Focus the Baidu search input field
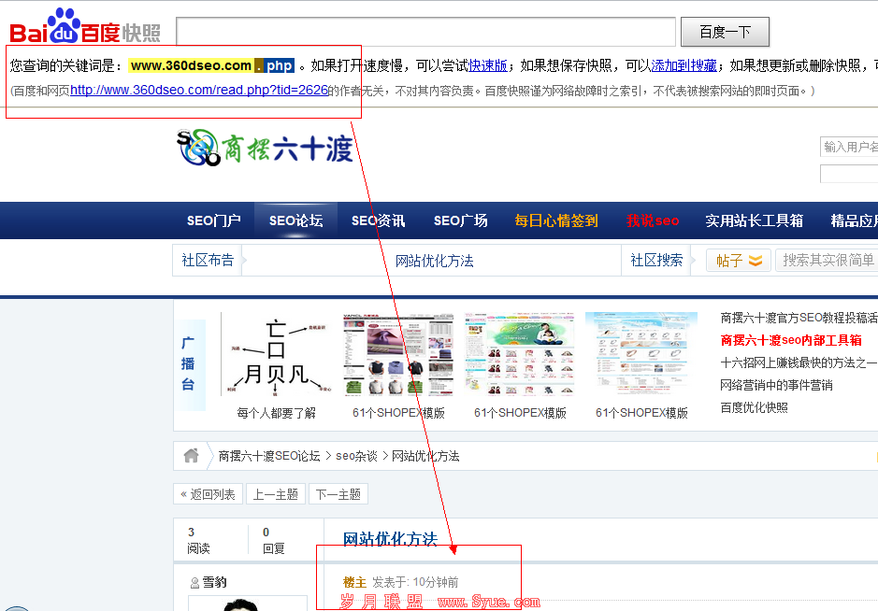878x611 pixels. click(x=425, y=32)
